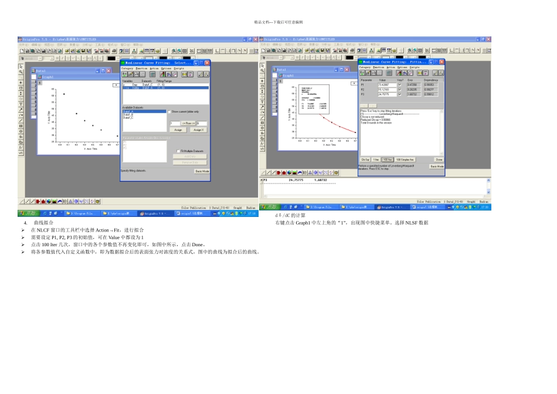Open Function menu in Select dialog
The height and width of the screenshot is (394, 557).
tap(141, 68)
